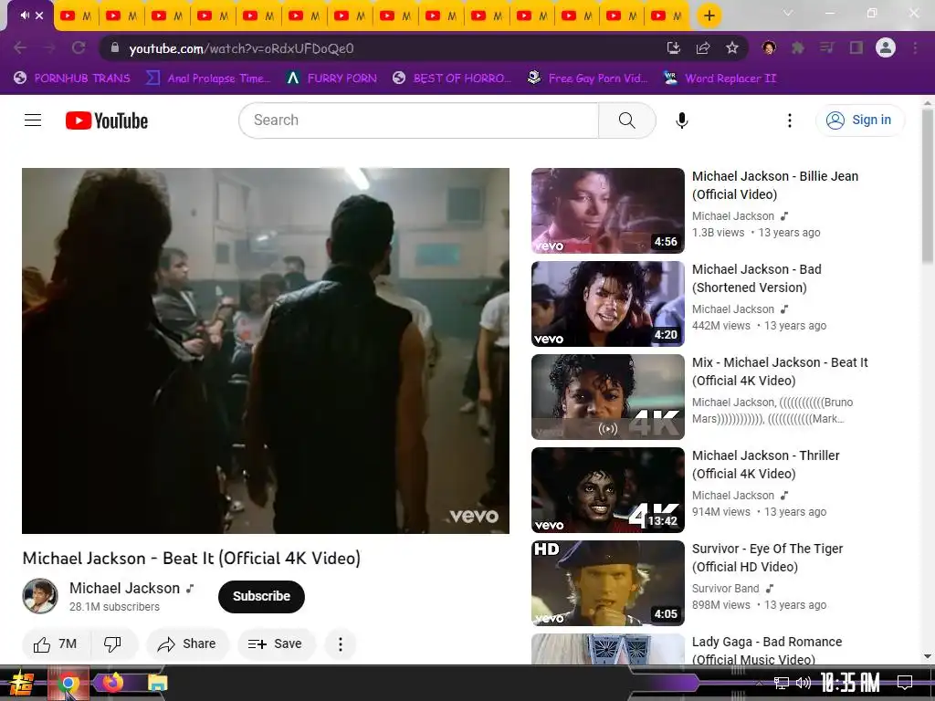The image size is (935, 701).
Task: Close the active audio-playing tab
Action: coord(39,16)
